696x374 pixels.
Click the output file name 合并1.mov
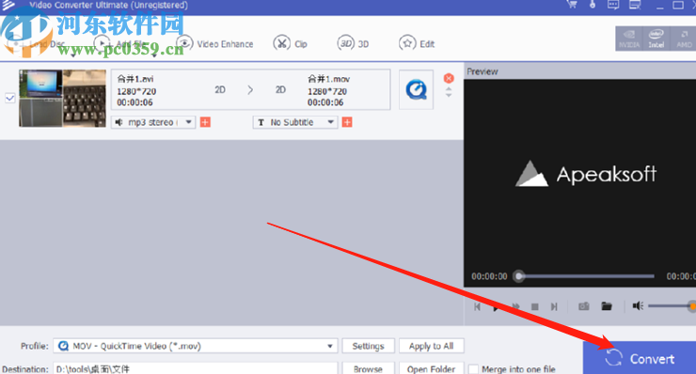(x=329, y=79)
